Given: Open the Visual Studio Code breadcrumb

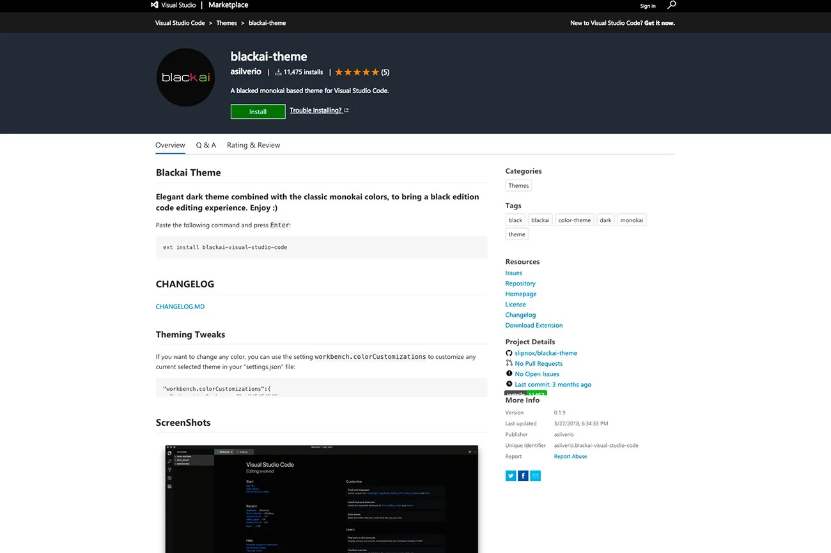Looking at the screenshot, I should [x=180, y=23].
